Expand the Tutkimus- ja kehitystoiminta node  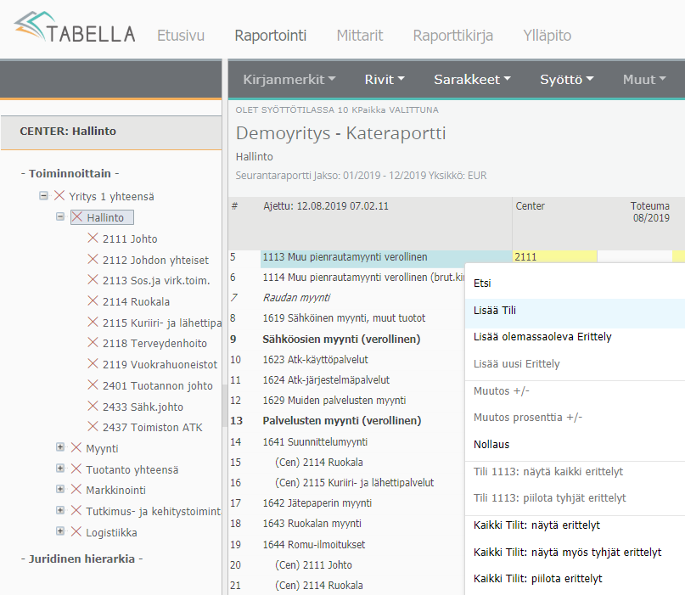(60, 511)
